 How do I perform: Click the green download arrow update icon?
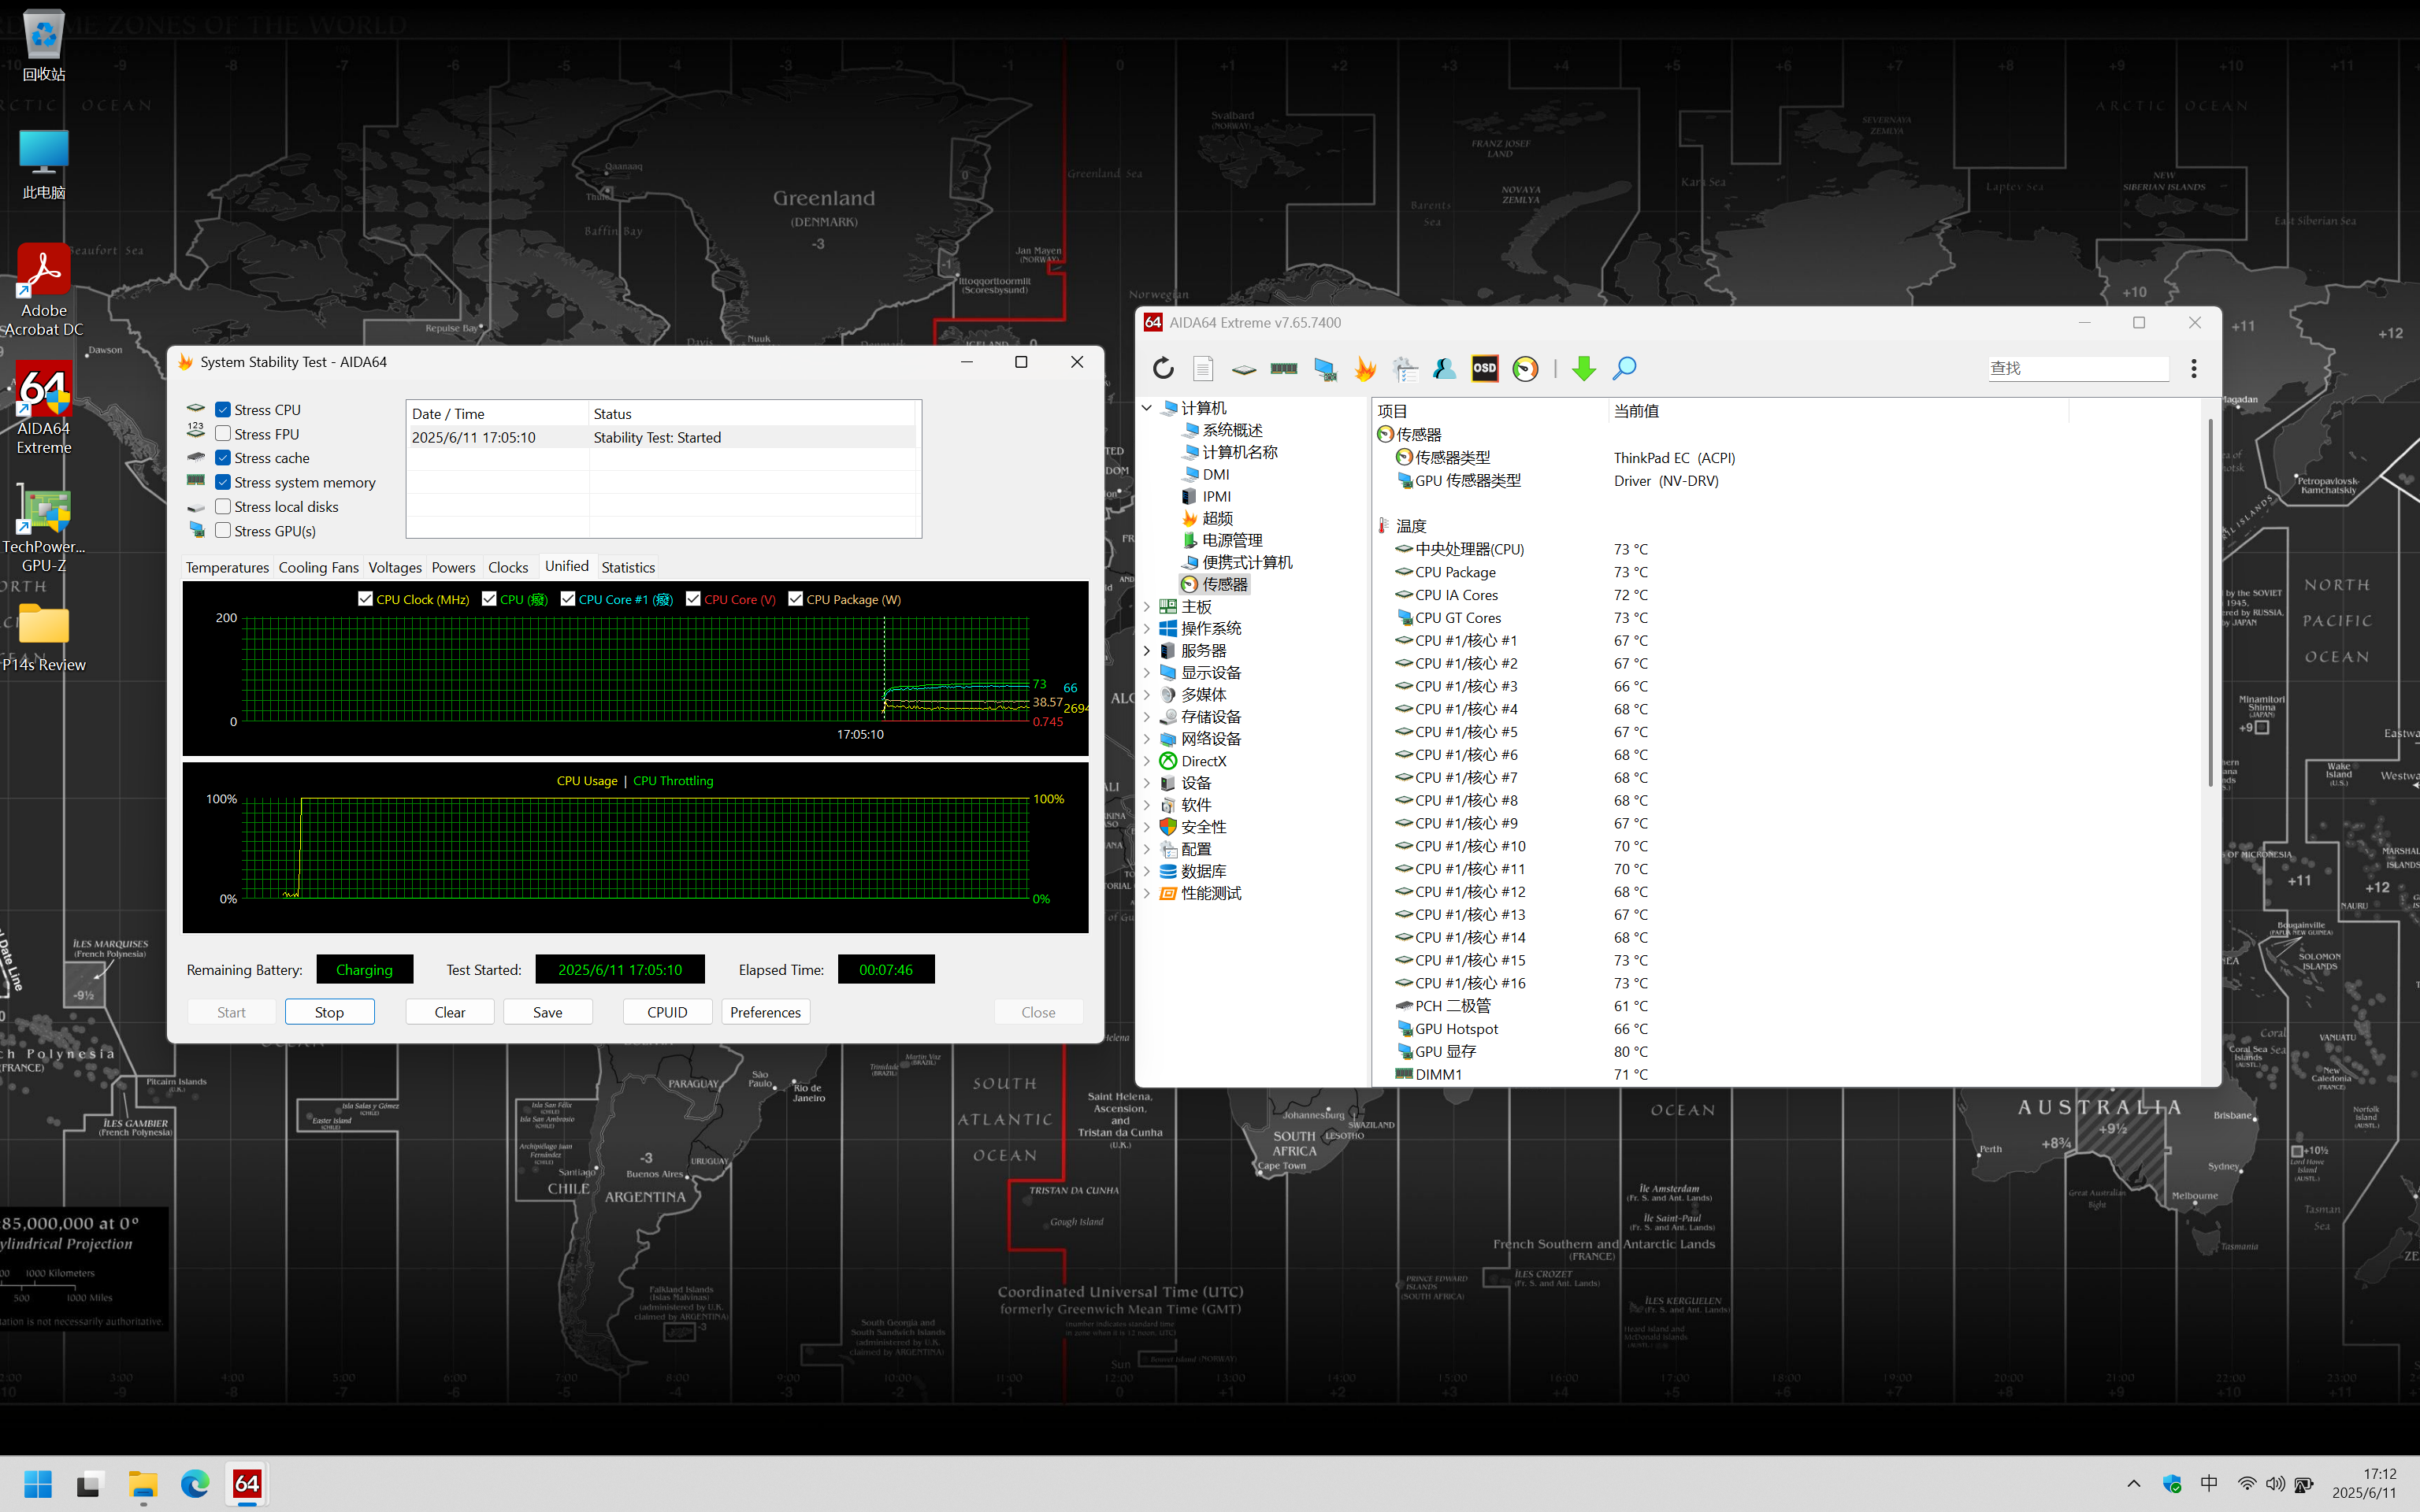[1583, 368]
